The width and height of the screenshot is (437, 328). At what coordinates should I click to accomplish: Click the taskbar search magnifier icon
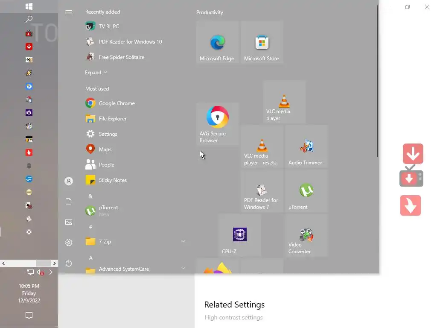29,19
